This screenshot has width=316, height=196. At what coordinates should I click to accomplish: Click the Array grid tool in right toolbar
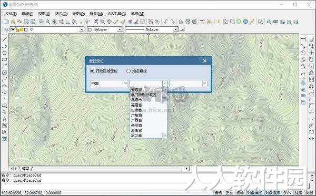311,79
